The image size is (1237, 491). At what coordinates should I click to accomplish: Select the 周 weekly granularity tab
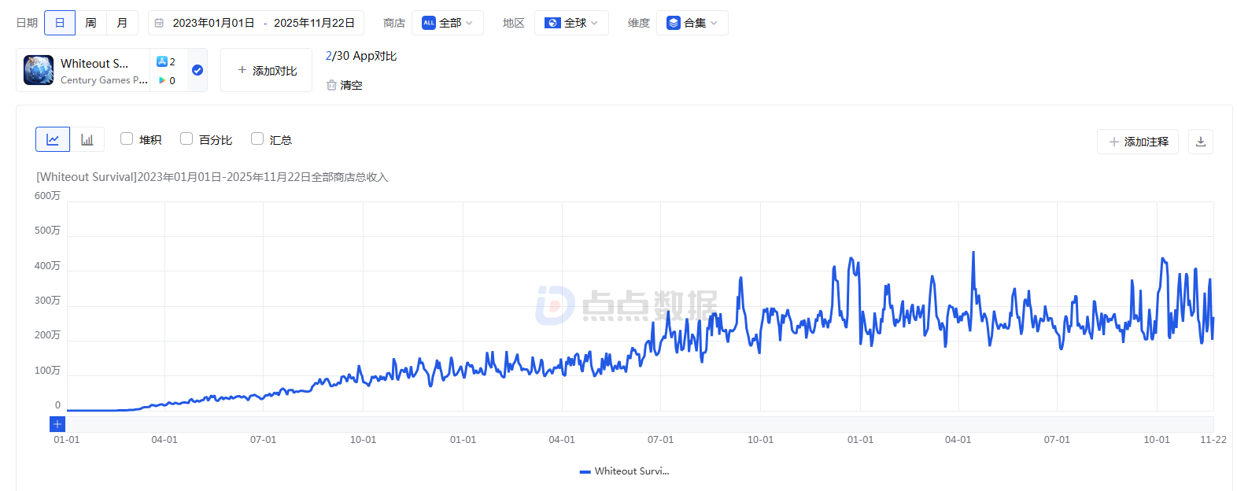pos(90,23)
